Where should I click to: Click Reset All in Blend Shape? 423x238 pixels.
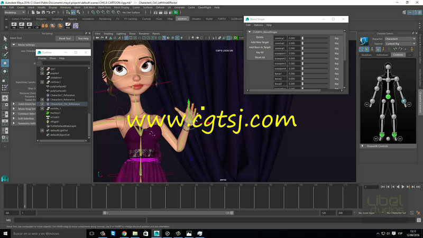coord(260,58)
